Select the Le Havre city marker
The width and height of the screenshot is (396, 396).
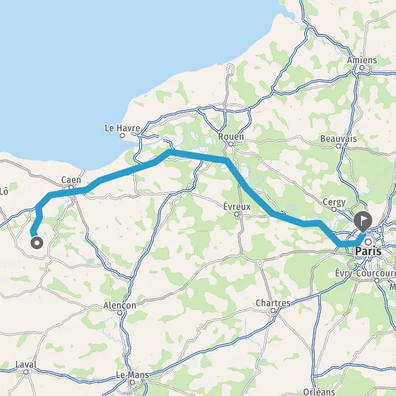122,135
